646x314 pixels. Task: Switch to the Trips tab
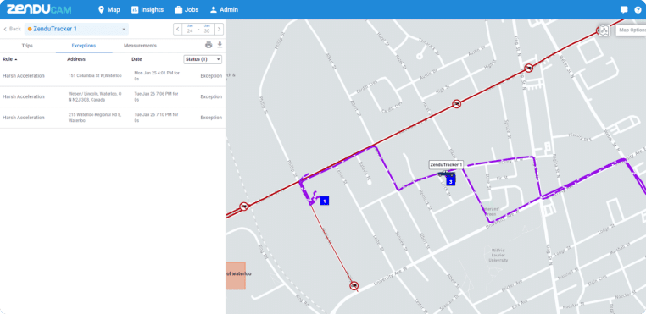pyautogui.click(x=27, y=46)
